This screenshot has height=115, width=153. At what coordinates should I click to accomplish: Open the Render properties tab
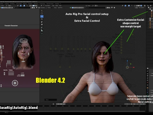pos(148,74)
